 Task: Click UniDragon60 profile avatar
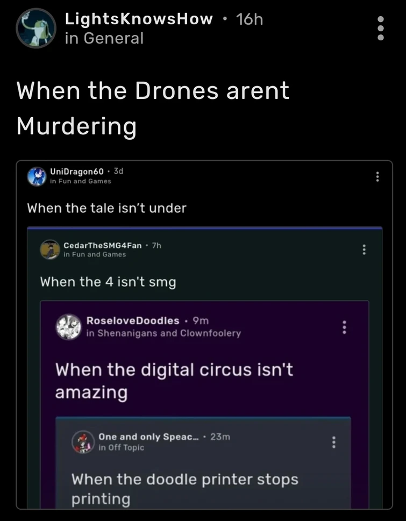tap(37, 176)
